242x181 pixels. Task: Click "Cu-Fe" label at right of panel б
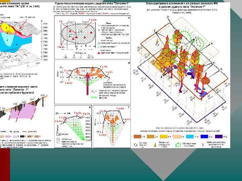pyautogui.click(x=109, y=72)
